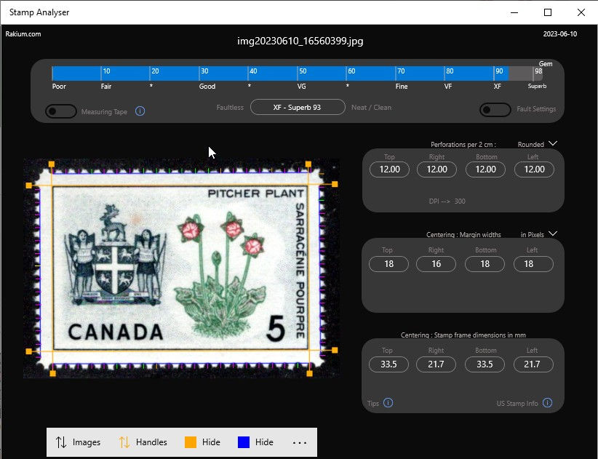The height and width of the screenshot is (459, 598).
Task: Click the Gem 98 marker on grade bar
Action: click(x=538, y=71)
